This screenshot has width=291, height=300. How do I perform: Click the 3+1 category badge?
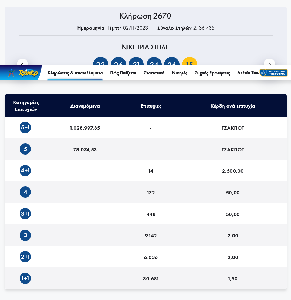tap(25, 214)
